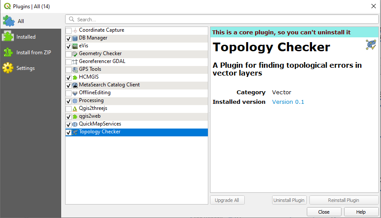The height and width of the screenshot is (218, 381).
Task: Uncheck the Processing plugin checkbox
Action: click(x=69, y=101)
